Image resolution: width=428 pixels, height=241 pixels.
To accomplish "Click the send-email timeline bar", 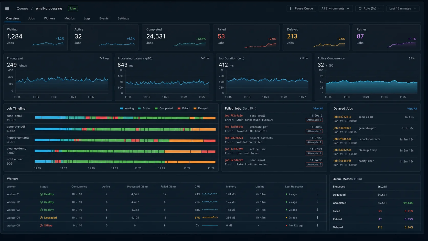I will pos(125,118).
